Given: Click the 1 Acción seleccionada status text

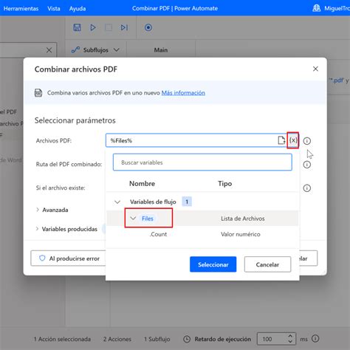Looking at the screenshot, I should point(62,339).
